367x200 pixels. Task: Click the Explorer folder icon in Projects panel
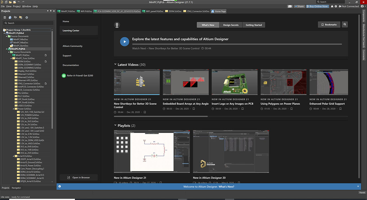pos(21,17)
